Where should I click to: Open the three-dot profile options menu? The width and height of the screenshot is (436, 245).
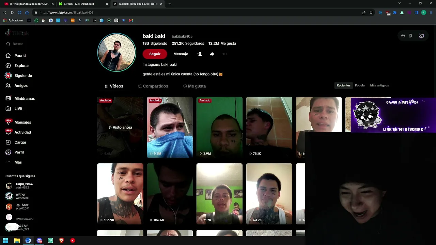(225, 54)
